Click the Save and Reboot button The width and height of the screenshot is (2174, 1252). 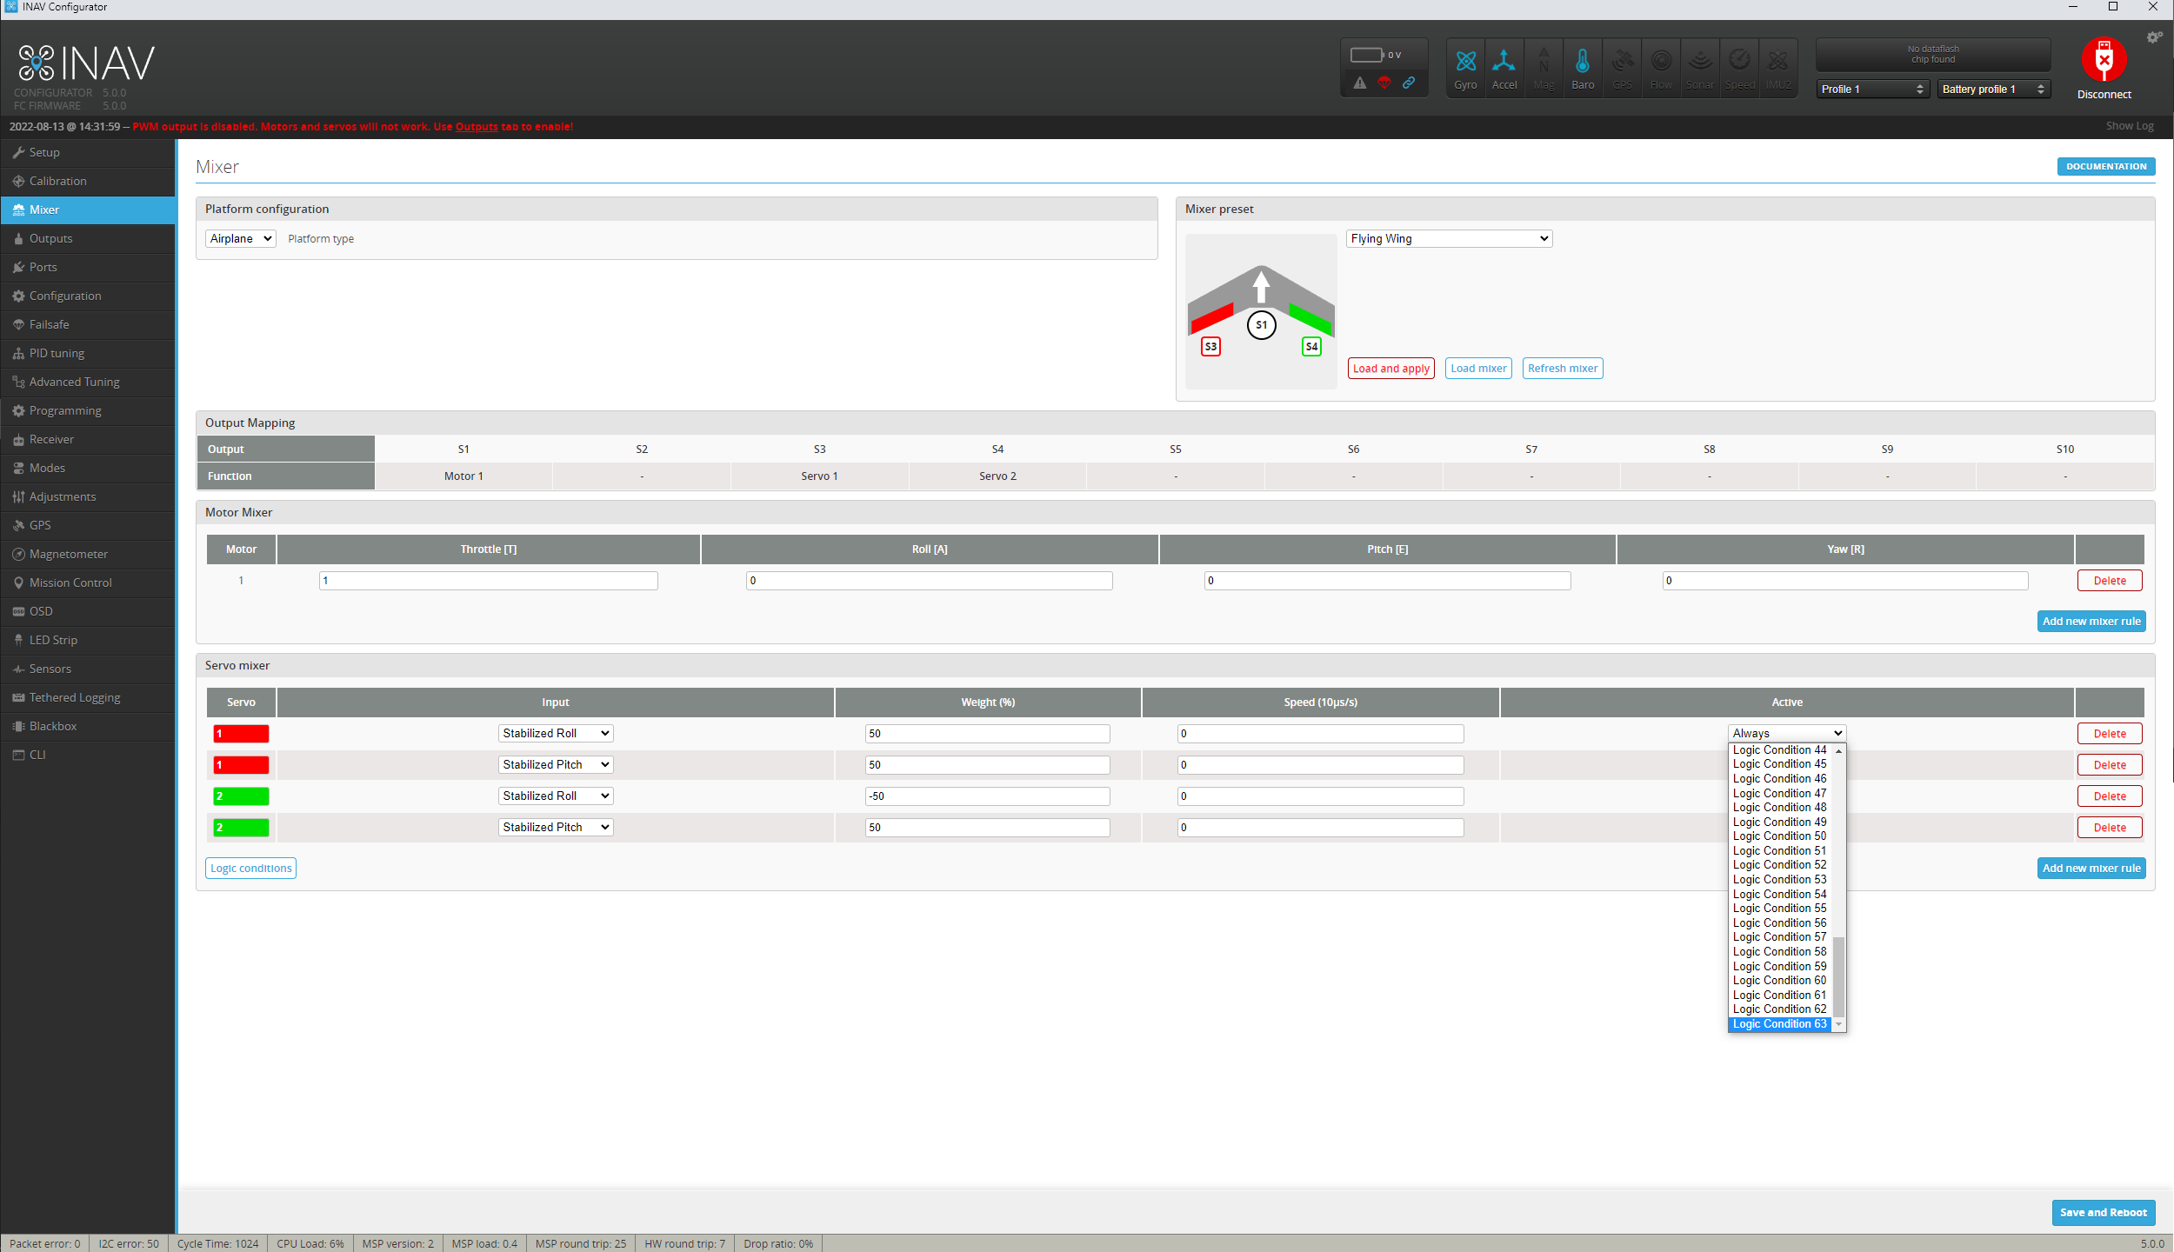pyautogui.click(x=2103, y=1212)
